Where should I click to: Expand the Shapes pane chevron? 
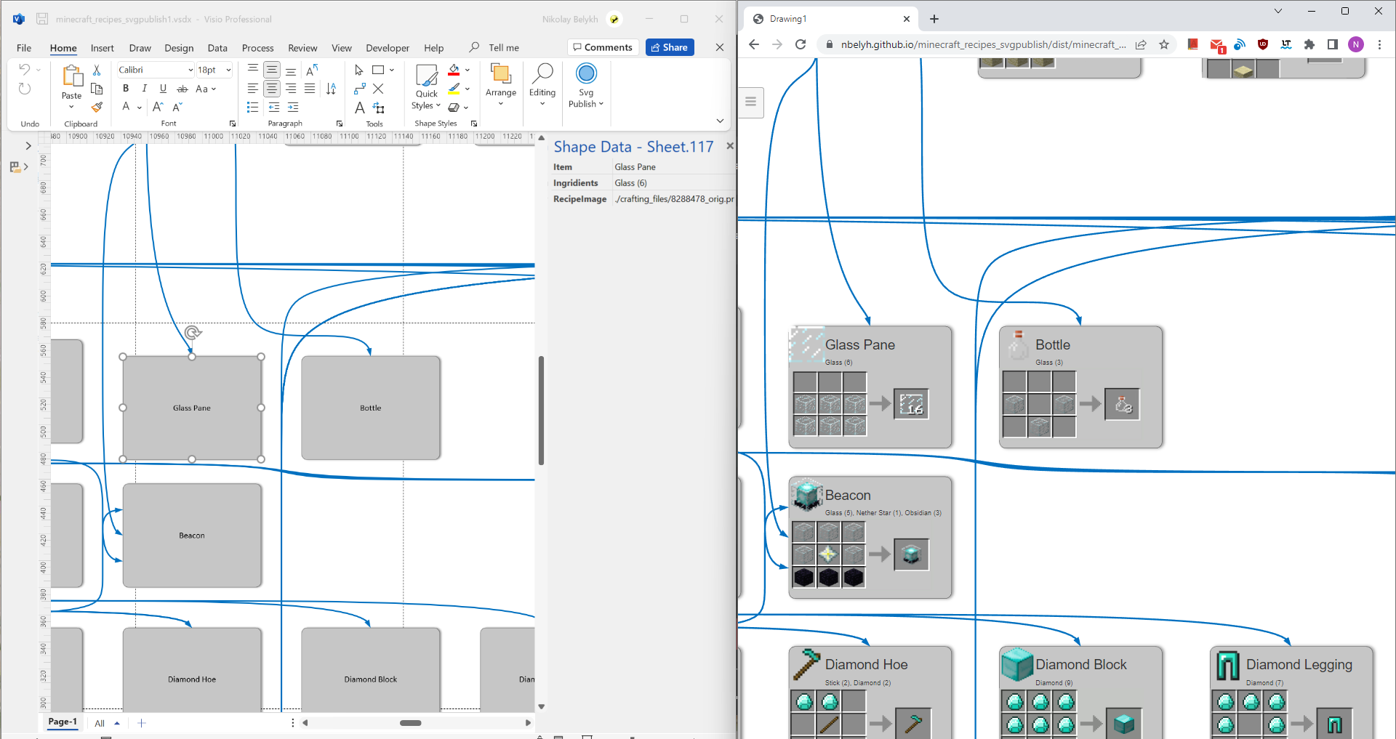point(28,146)
